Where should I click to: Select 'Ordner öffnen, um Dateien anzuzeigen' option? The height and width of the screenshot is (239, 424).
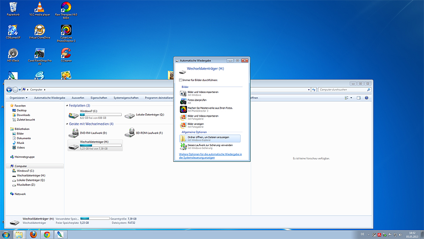pos(210,138)
